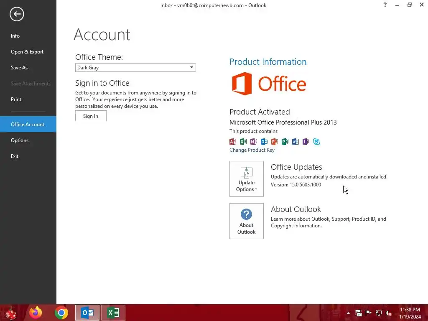This screenshot has height=321, width=428.
Task: Click the Word product icon
Action: (x=296, y=141)
